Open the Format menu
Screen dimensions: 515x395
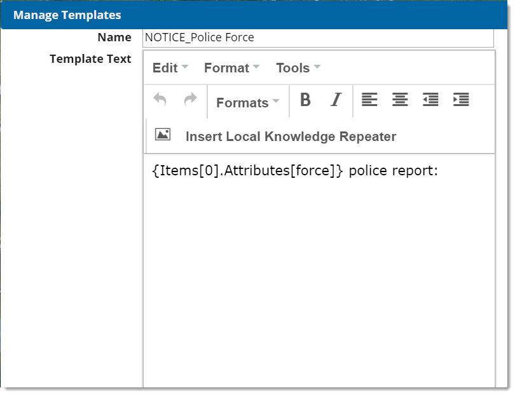coord(231,68)
